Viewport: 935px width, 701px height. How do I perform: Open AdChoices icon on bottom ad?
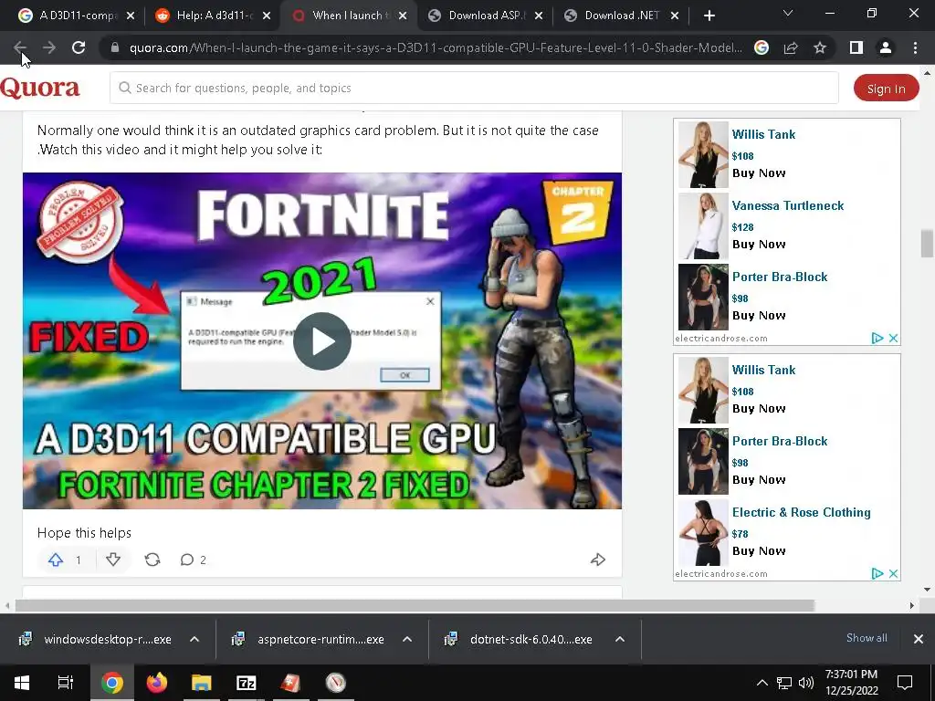point(877,573)
